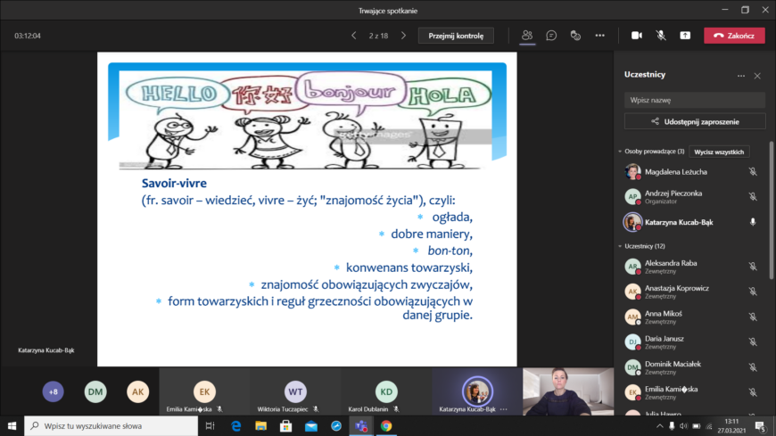Open the Windows Start menu
Viewport: 776px width, 436px height.
point(12,425)
